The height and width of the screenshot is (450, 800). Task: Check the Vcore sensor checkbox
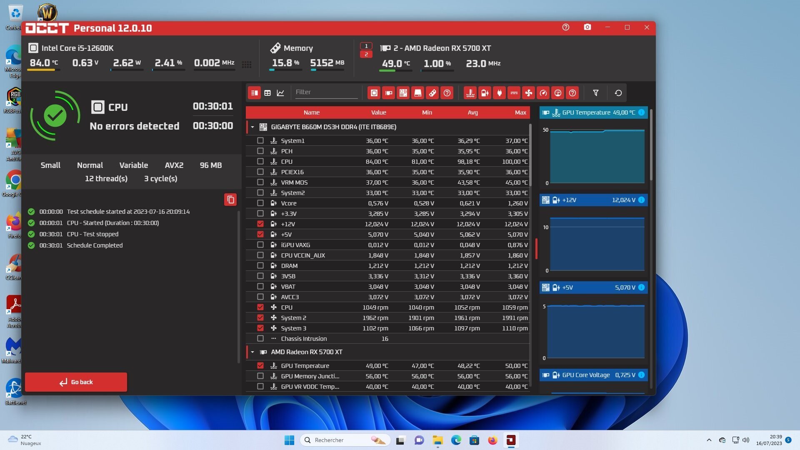pyautogui.click(x=260, y=203)
